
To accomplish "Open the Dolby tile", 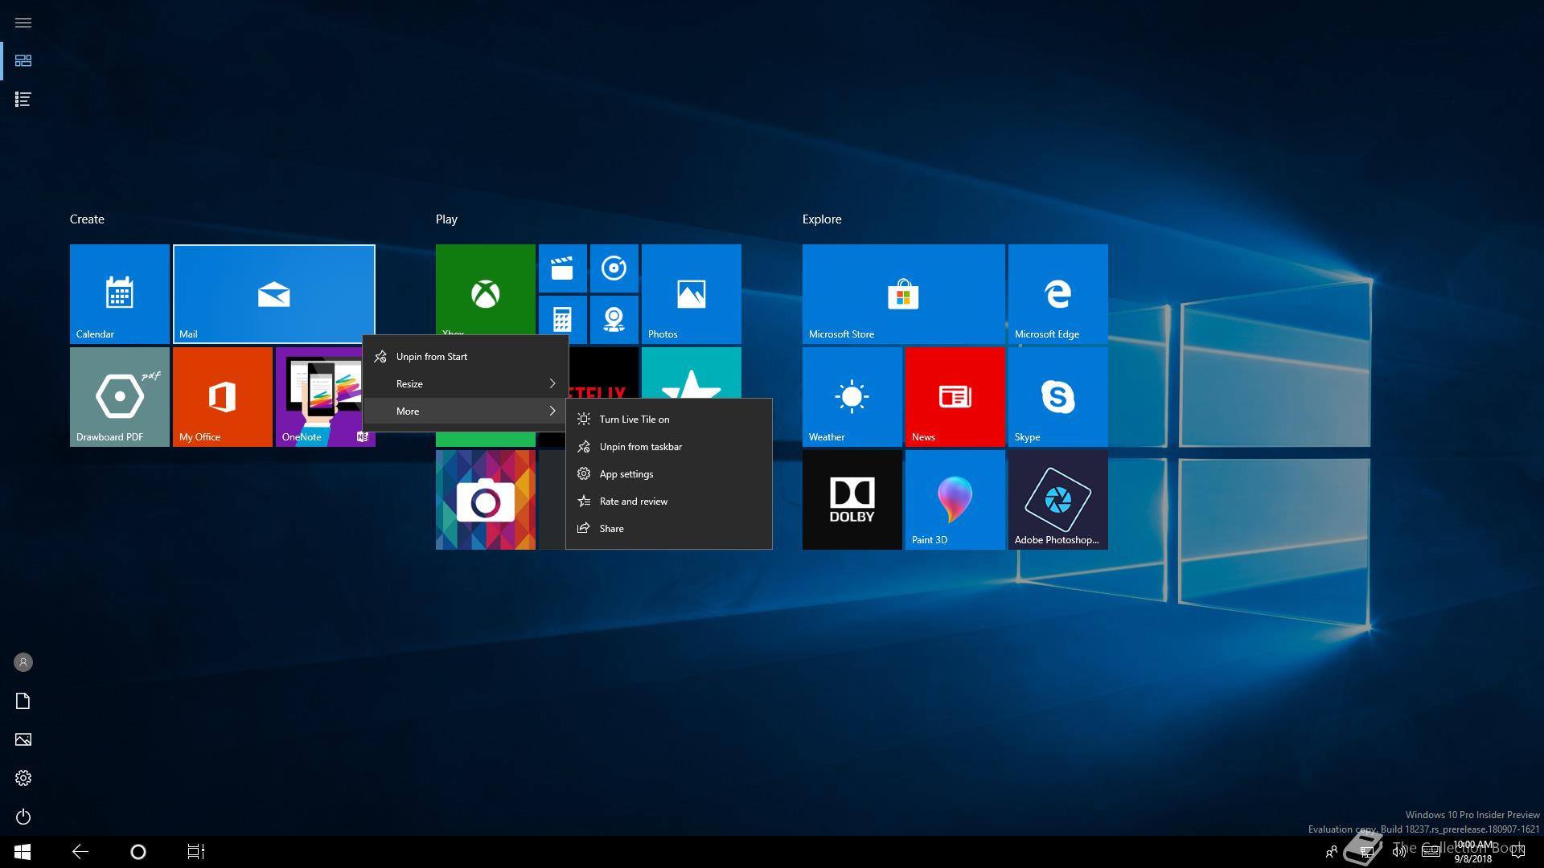I will click(852, 500).
